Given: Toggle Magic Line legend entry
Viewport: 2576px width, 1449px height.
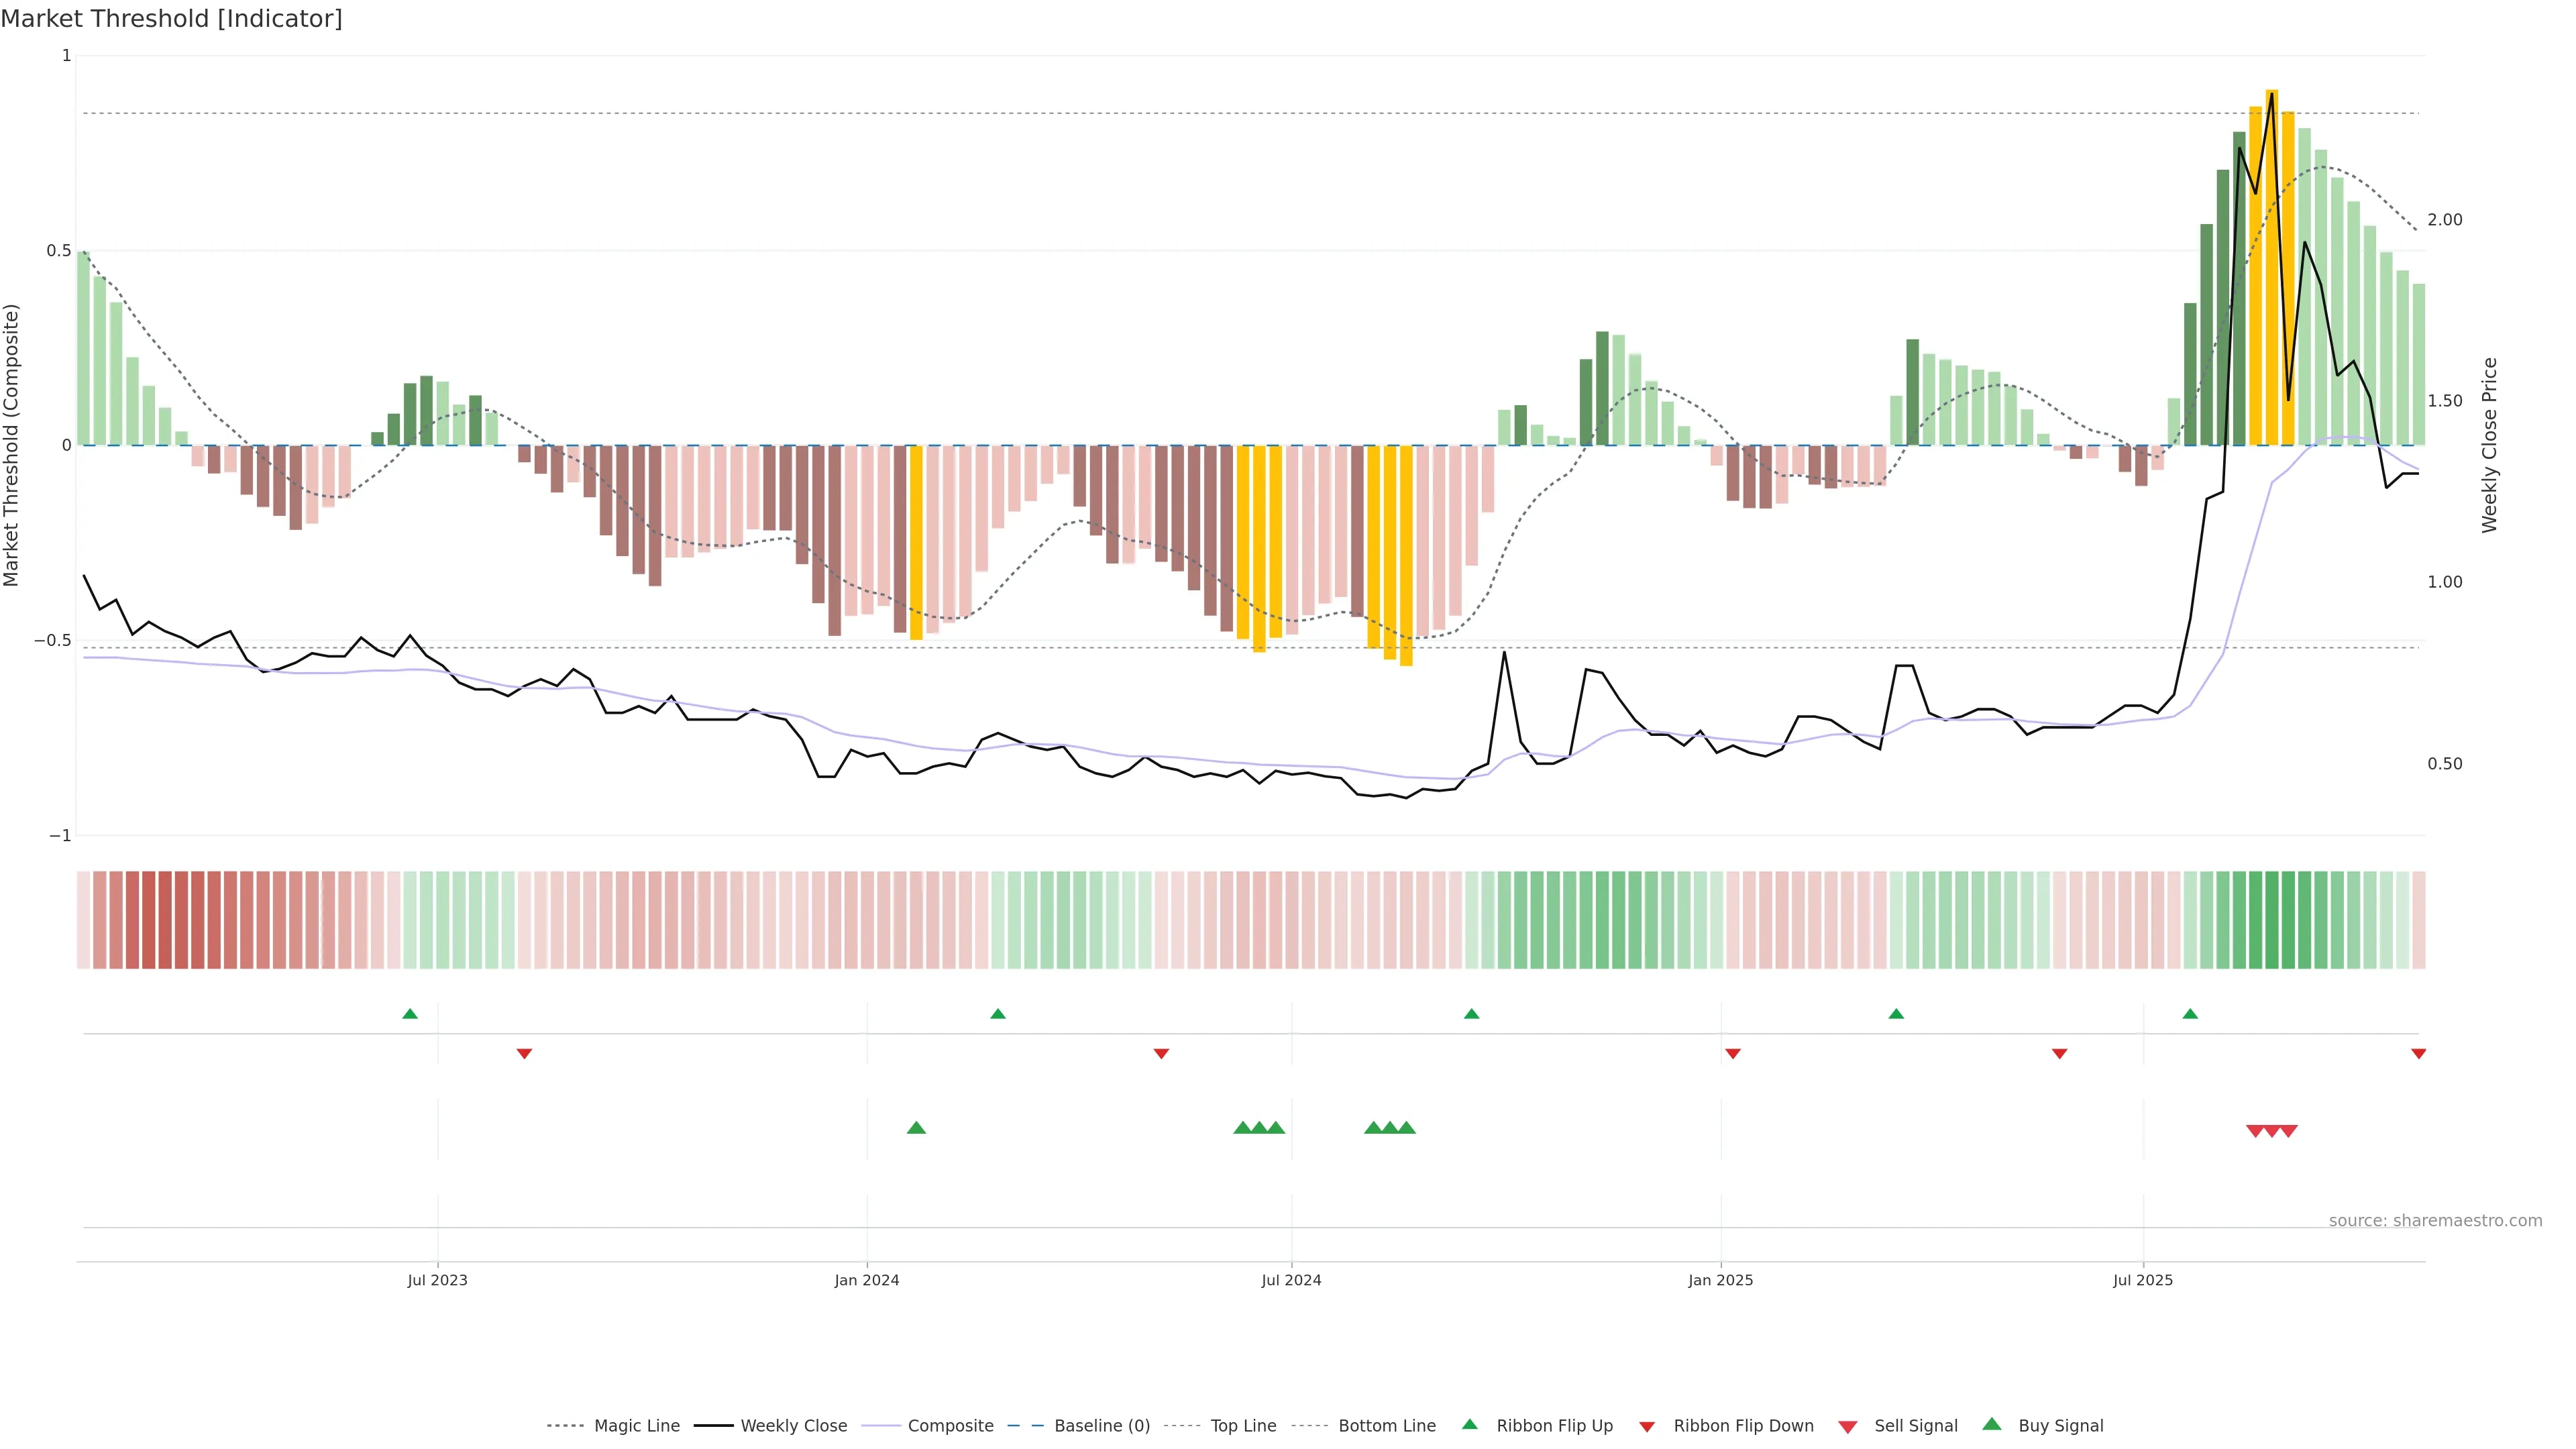Looking at the screenshot, I should pos(636,1425).
